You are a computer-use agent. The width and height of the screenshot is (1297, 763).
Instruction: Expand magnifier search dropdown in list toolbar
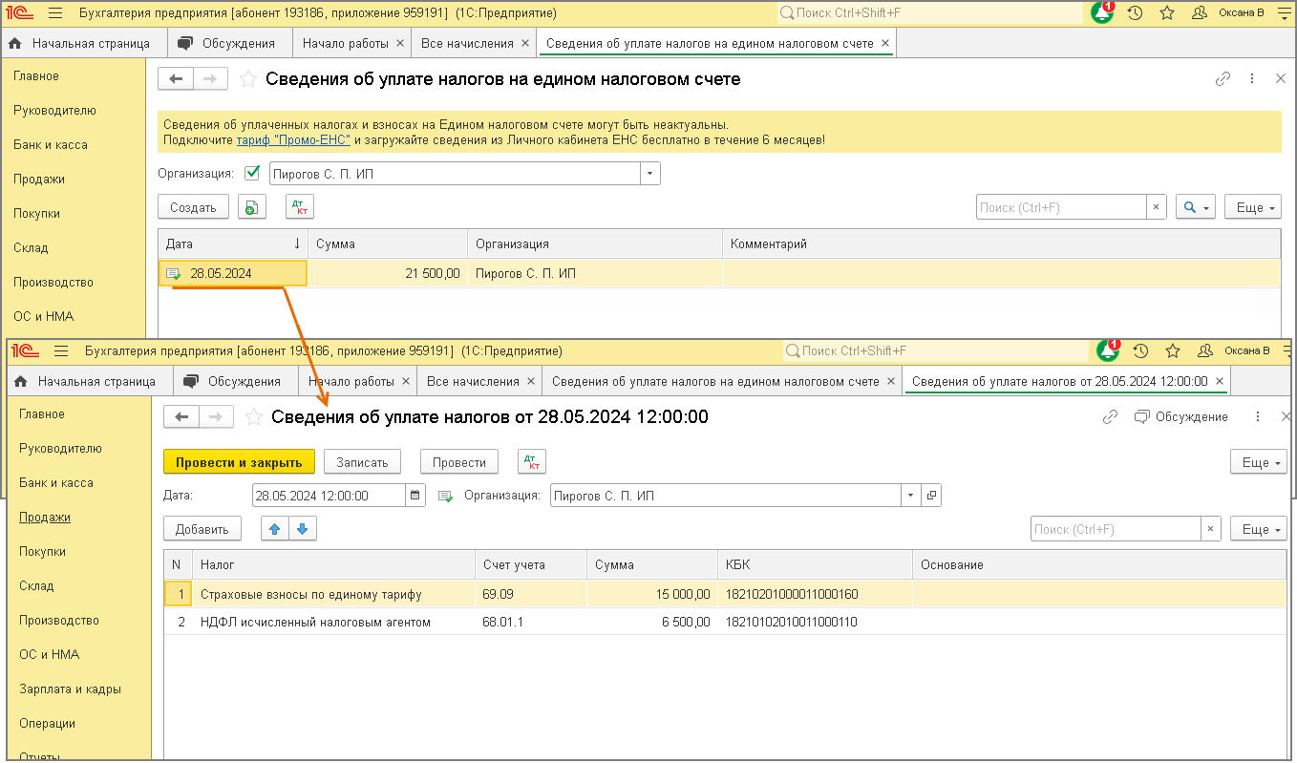pos(1195,207)
